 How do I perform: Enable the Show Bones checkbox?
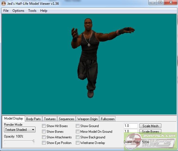[44, 132]
